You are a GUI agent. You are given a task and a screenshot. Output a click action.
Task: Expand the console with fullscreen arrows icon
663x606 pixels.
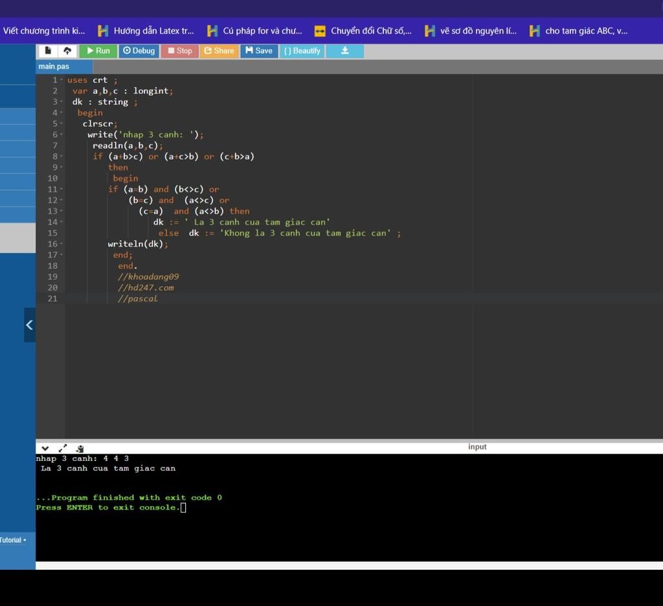point(63,448)
